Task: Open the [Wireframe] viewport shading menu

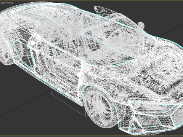Action: click(x=7, y=3)
